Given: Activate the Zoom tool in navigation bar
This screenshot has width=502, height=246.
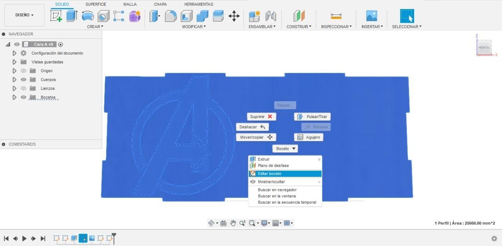Looking at the screenshot, I should pos(242,223).
